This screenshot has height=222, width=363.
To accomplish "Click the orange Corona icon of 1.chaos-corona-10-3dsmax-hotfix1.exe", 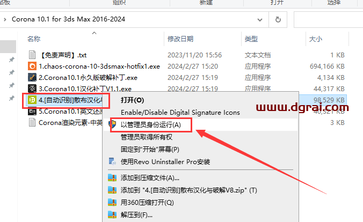I will [x=32, y=66].
